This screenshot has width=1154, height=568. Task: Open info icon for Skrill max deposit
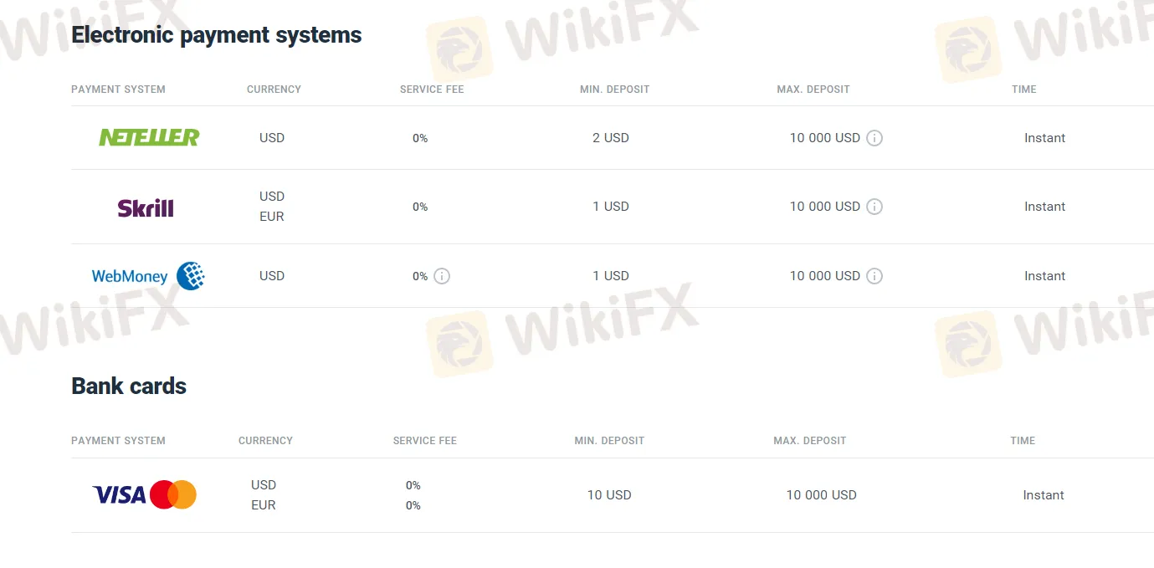pyautogui.click(x=874, y=207)
